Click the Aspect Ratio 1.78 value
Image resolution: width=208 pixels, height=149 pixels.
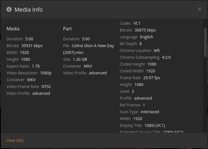coord(36,66)
